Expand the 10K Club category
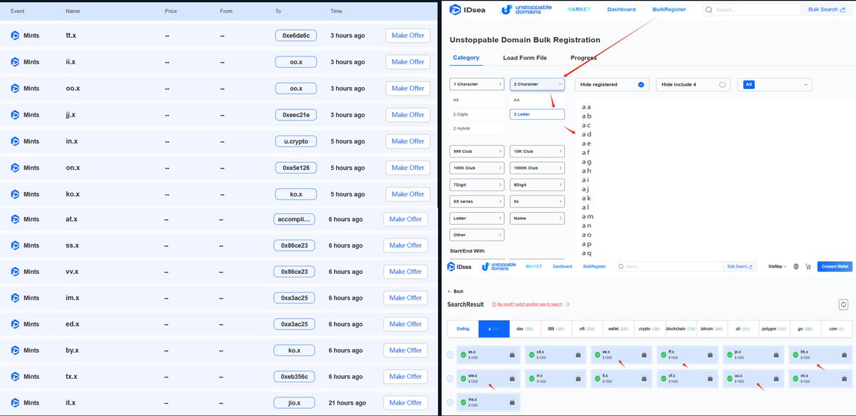Viewport: 856px width, 416px height. [537, 151]
